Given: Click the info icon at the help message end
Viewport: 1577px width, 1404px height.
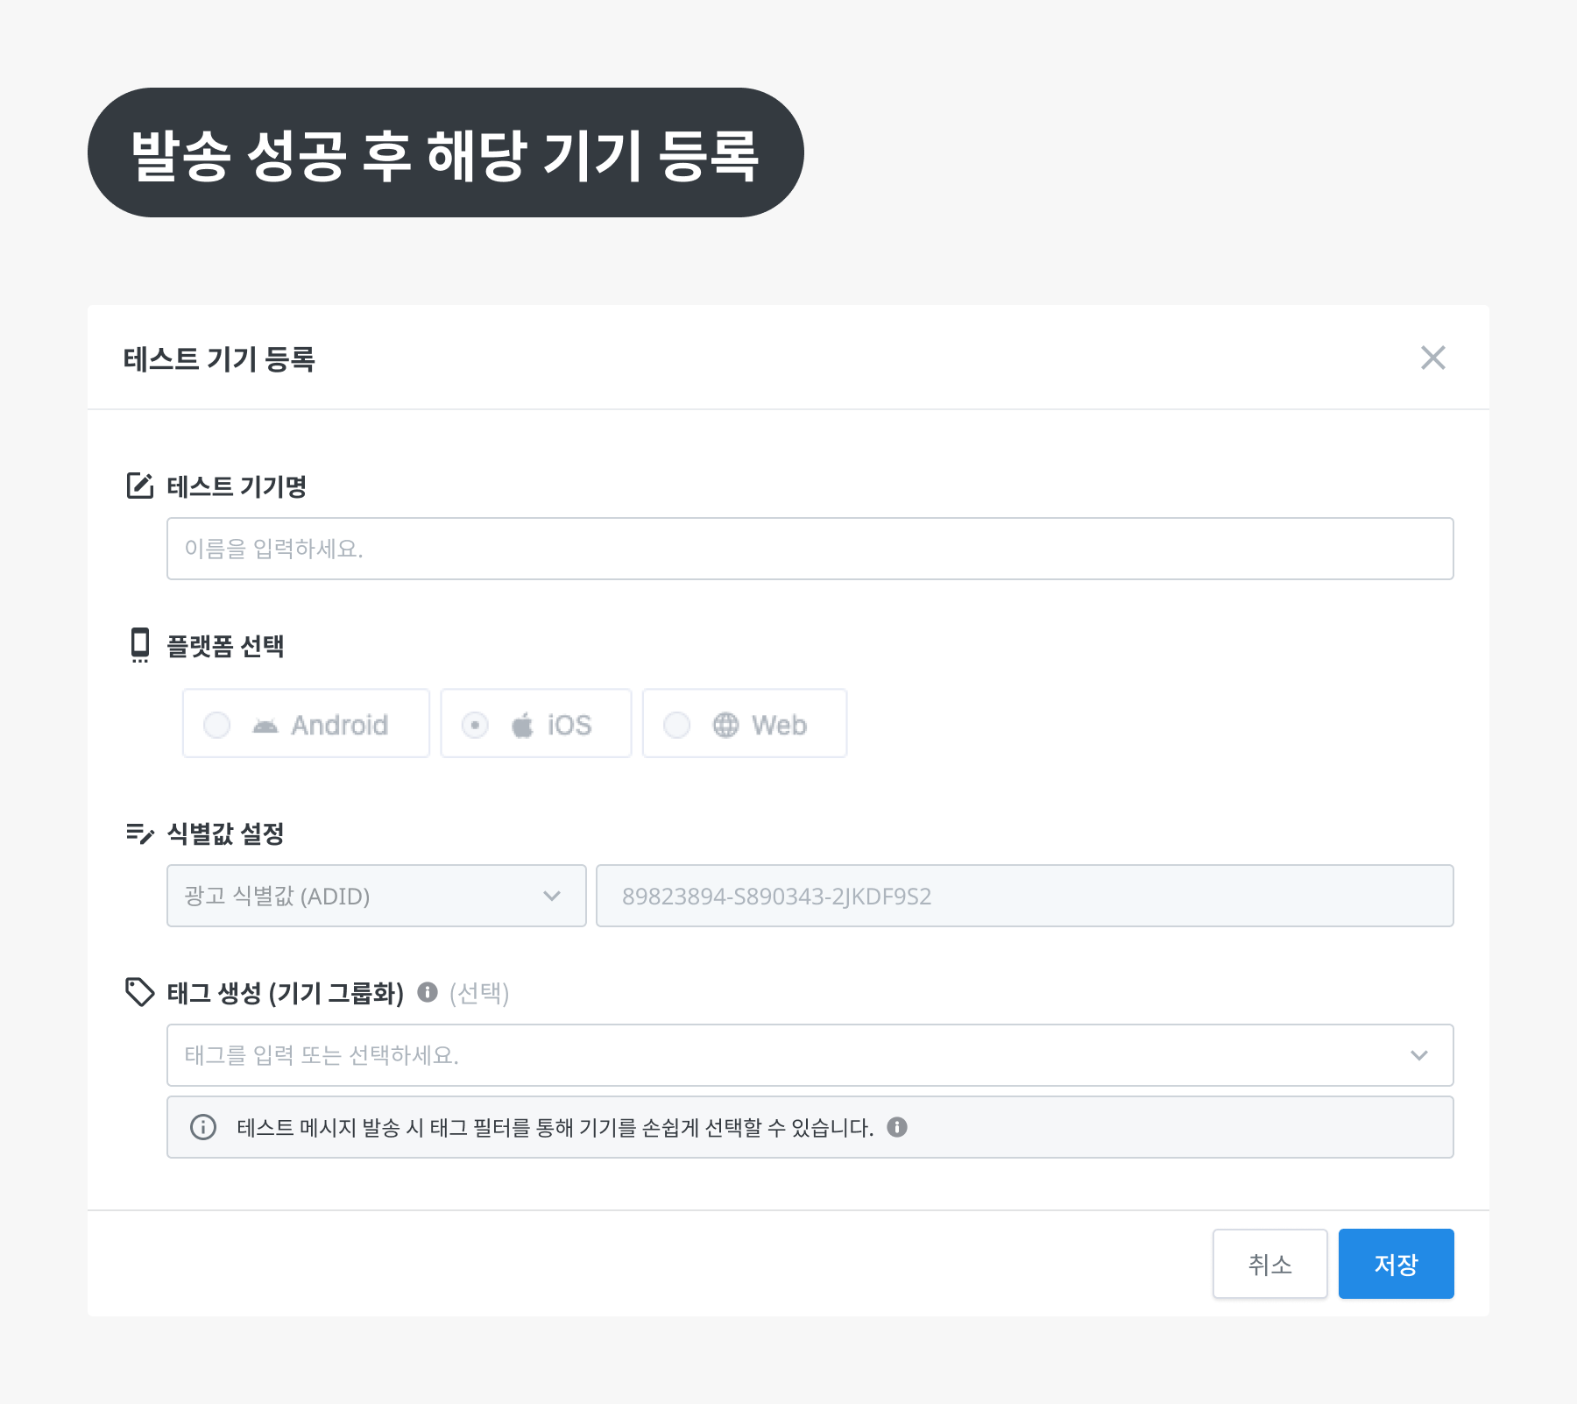Looking at the screenshot, I should 895,1128.
